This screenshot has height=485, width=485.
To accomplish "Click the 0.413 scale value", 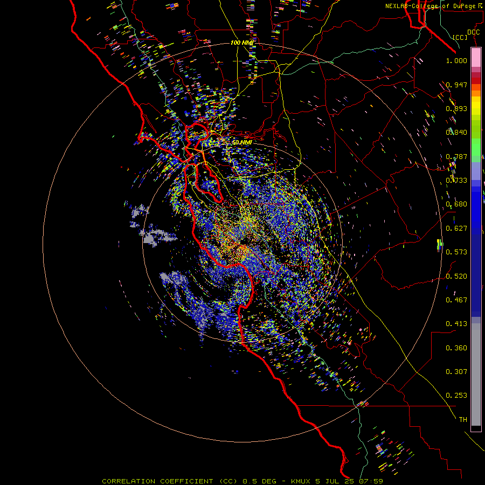I will [456, 324].
